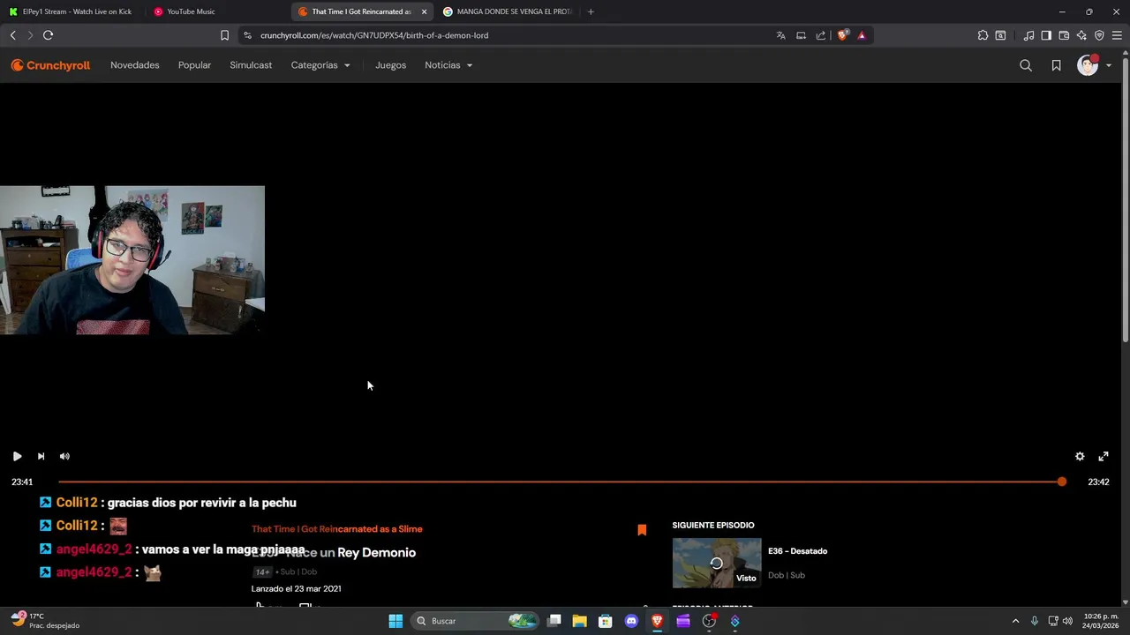Reload the current page

click(48, 35)
